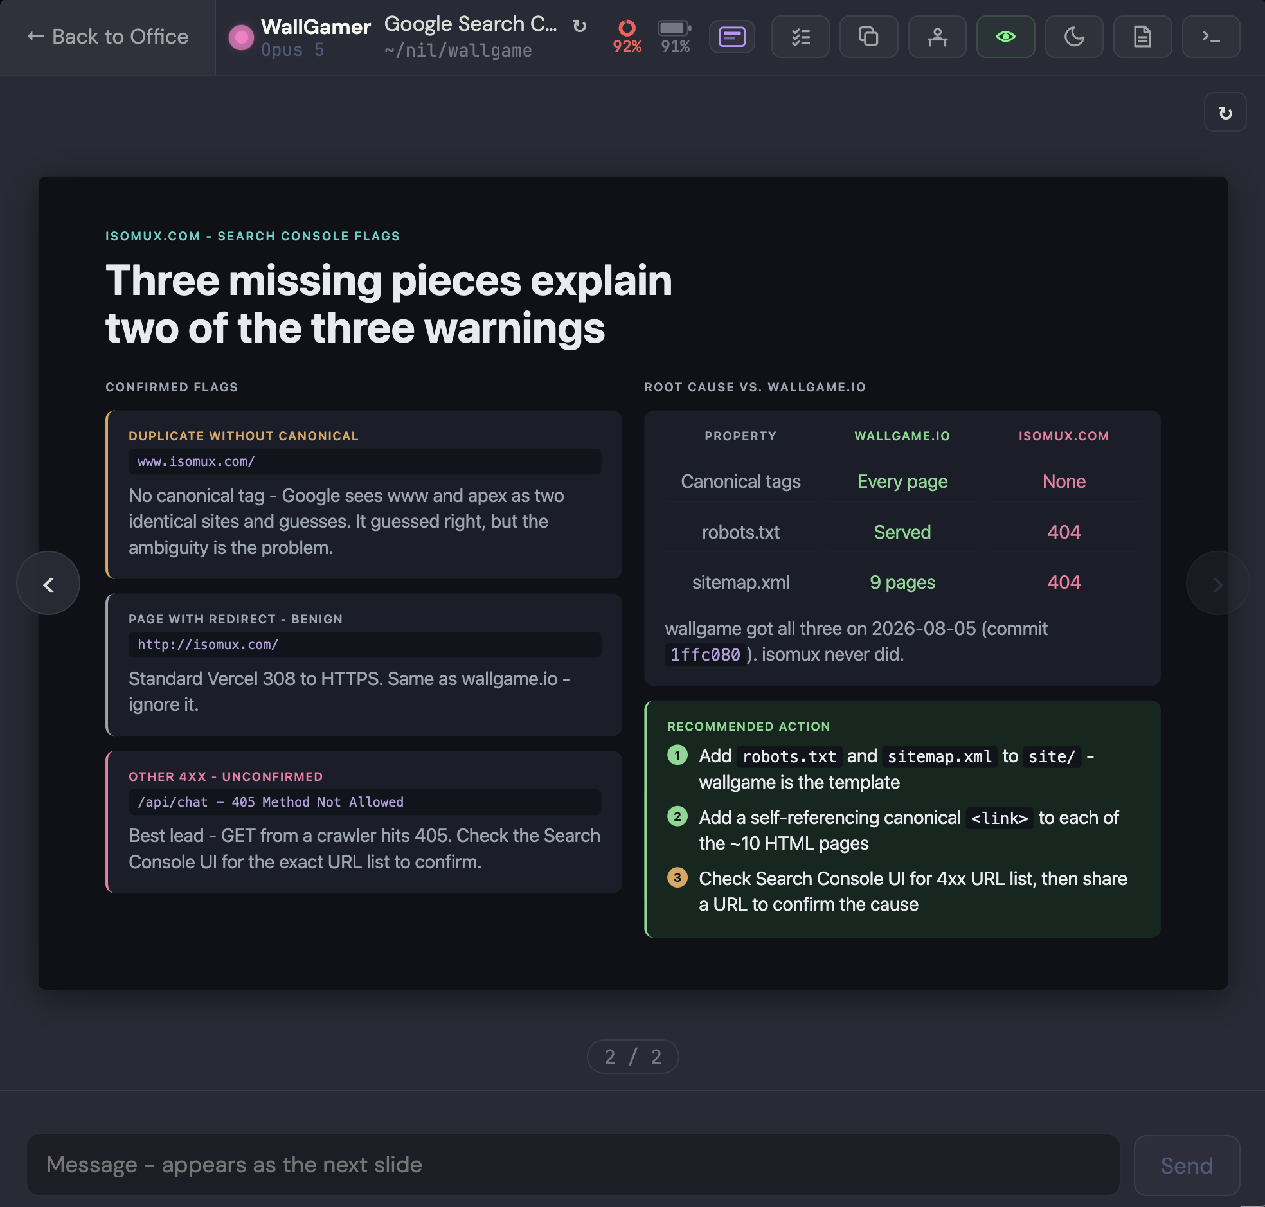This screenshot has height=1207, width=1265.
Task: Click the Opus 5 model label
Action: [x=292, y=50]
